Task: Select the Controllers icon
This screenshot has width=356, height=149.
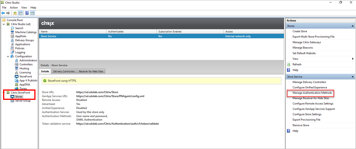Action: (17, 65)
